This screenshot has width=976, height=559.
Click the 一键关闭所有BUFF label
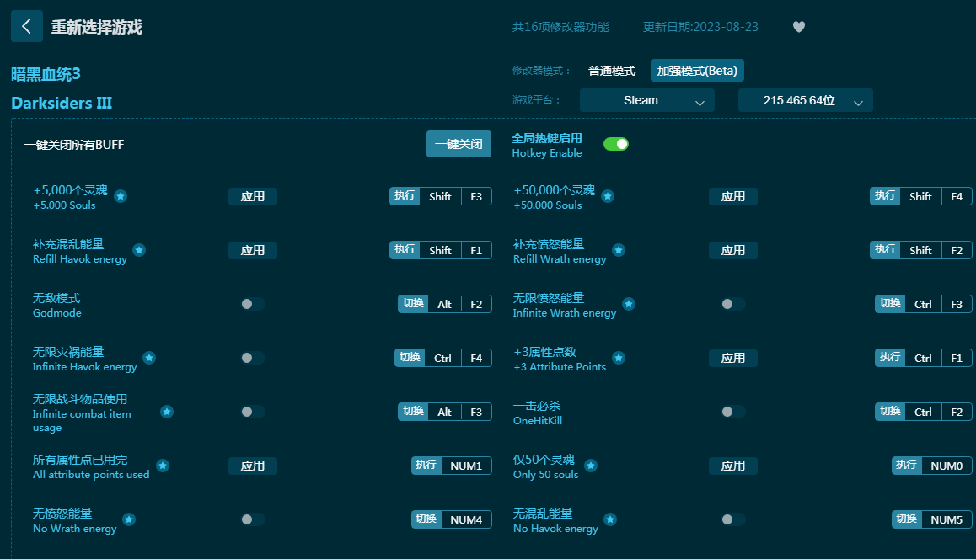74,145
